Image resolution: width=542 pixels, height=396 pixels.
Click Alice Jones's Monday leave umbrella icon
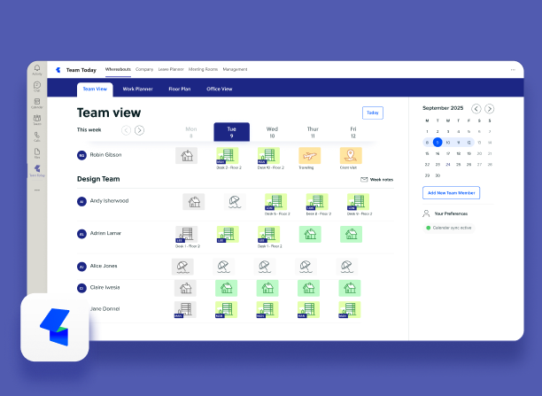tap(182, 267)
